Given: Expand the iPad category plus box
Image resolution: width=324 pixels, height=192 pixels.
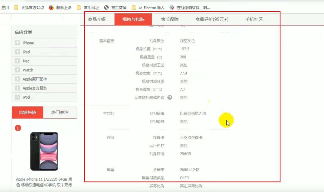Looking at the screenshot, I should (x=17, y=52).
